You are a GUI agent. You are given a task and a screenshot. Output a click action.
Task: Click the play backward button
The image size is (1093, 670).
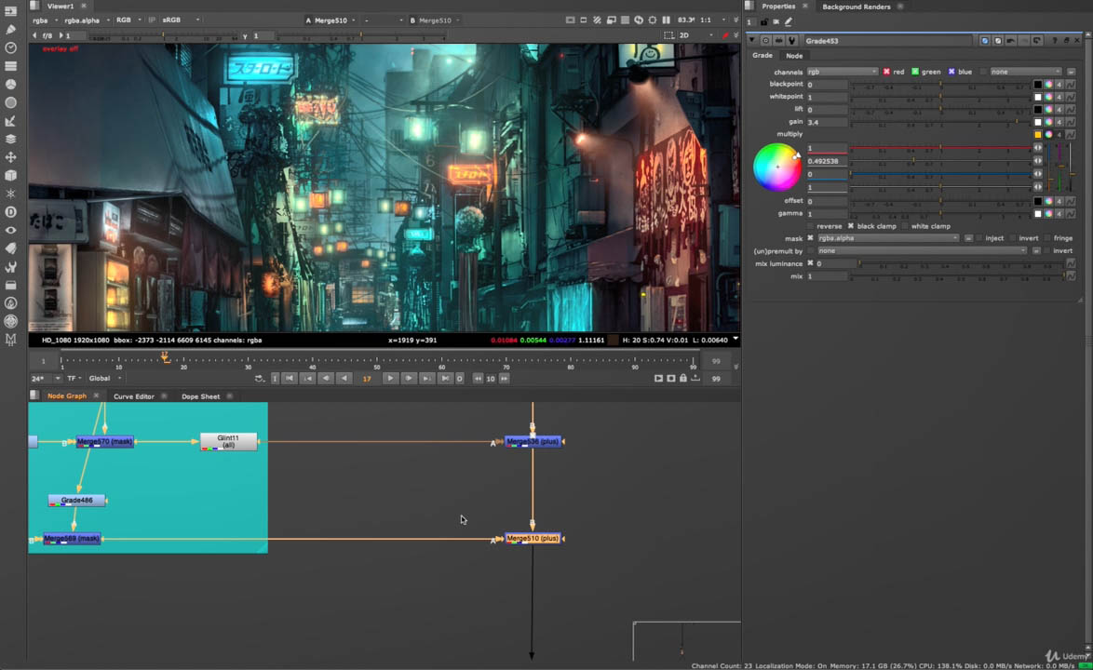pyautogui.click(x=344, y=378)
